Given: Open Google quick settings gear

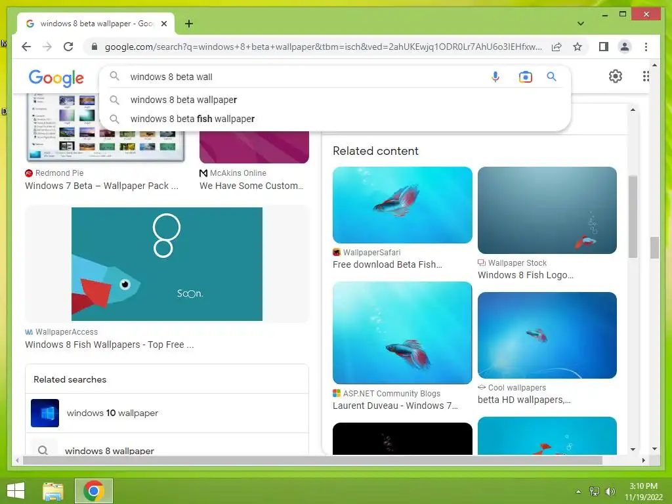Looking at the screenshot, I should (615, 76).
